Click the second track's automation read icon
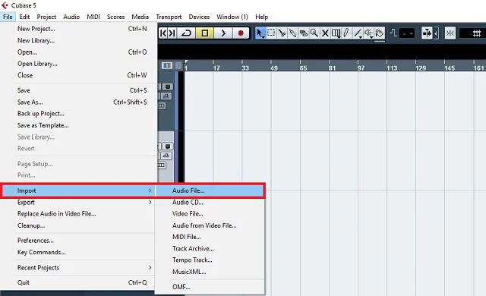This screenshot has height=296, width=486. [166, 156]
